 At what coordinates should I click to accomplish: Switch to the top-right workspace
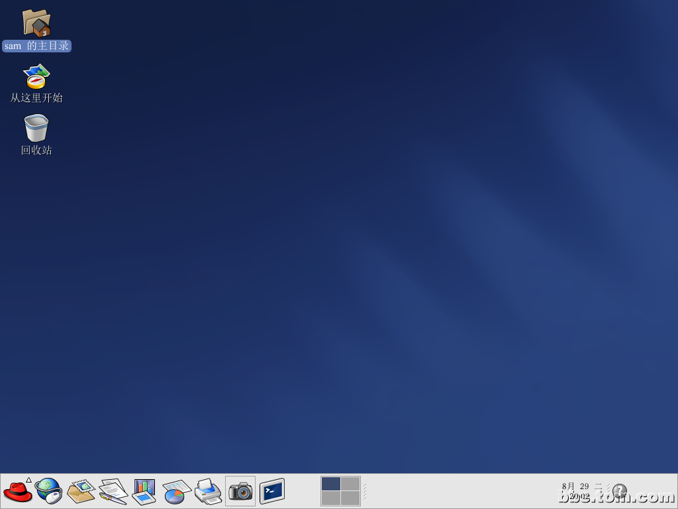tap(351, 484)
